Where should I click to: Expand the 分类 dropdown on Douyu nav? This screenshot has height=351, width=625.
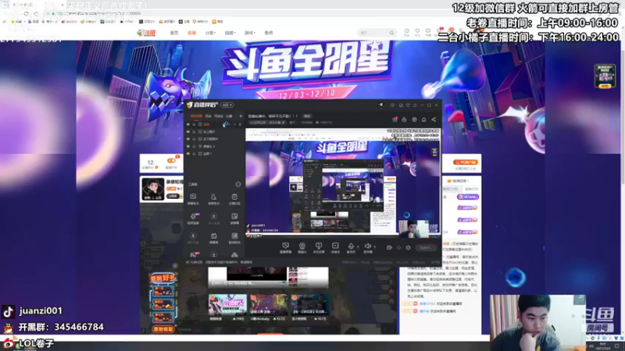[x=210, y=33]
